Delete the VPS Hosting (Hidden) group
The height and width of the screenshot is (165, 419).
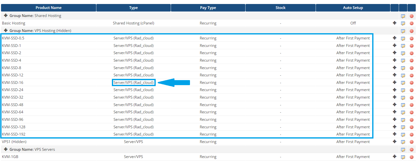pos(411,31)
